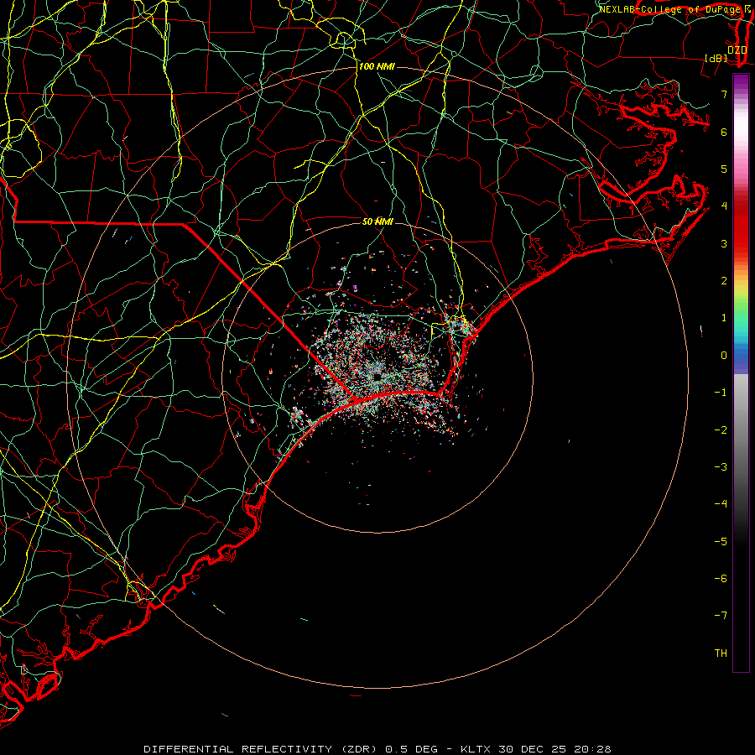Click the 100 NMI range ring label

(377, 66)
